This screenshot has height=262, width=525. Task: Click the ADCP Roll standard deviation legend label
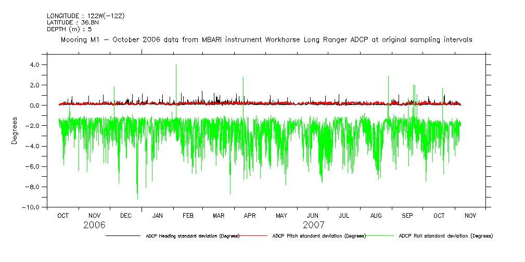pos(445,236)
